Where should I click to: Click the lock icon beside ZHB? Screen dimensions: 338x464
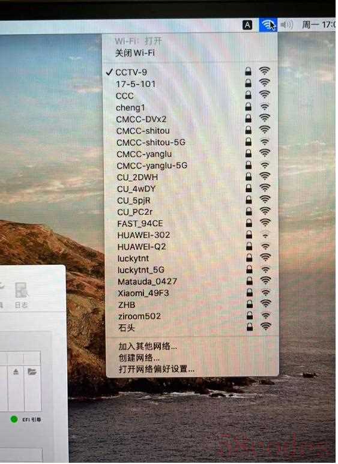point(250,304)
